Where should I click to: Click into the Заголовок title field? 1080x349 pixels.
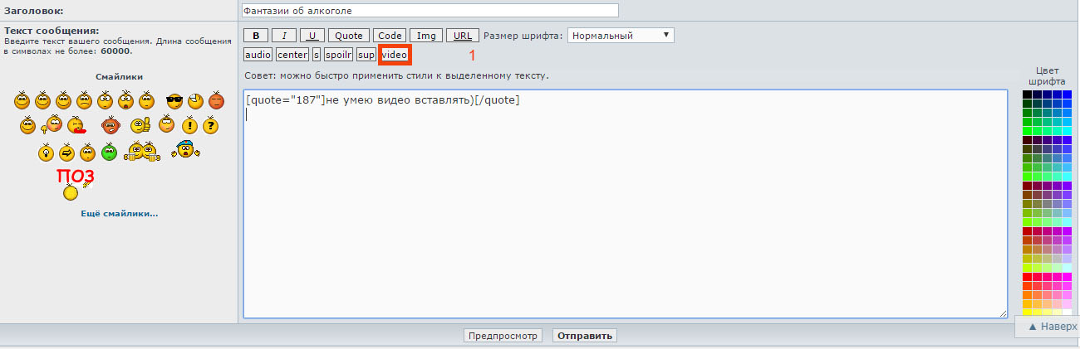pyautogui.click(x=430, y=11)
